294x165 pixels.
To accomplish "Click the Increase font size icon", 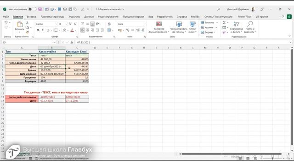I will pos(70,24).
